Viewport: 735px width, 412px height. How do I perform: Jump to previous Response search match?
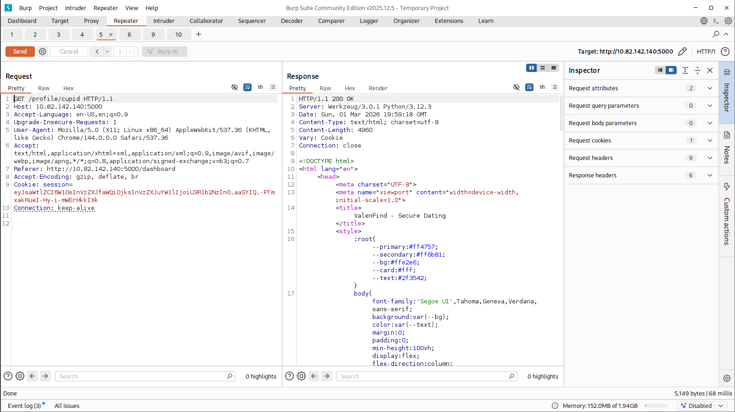(x=314, y=376)
